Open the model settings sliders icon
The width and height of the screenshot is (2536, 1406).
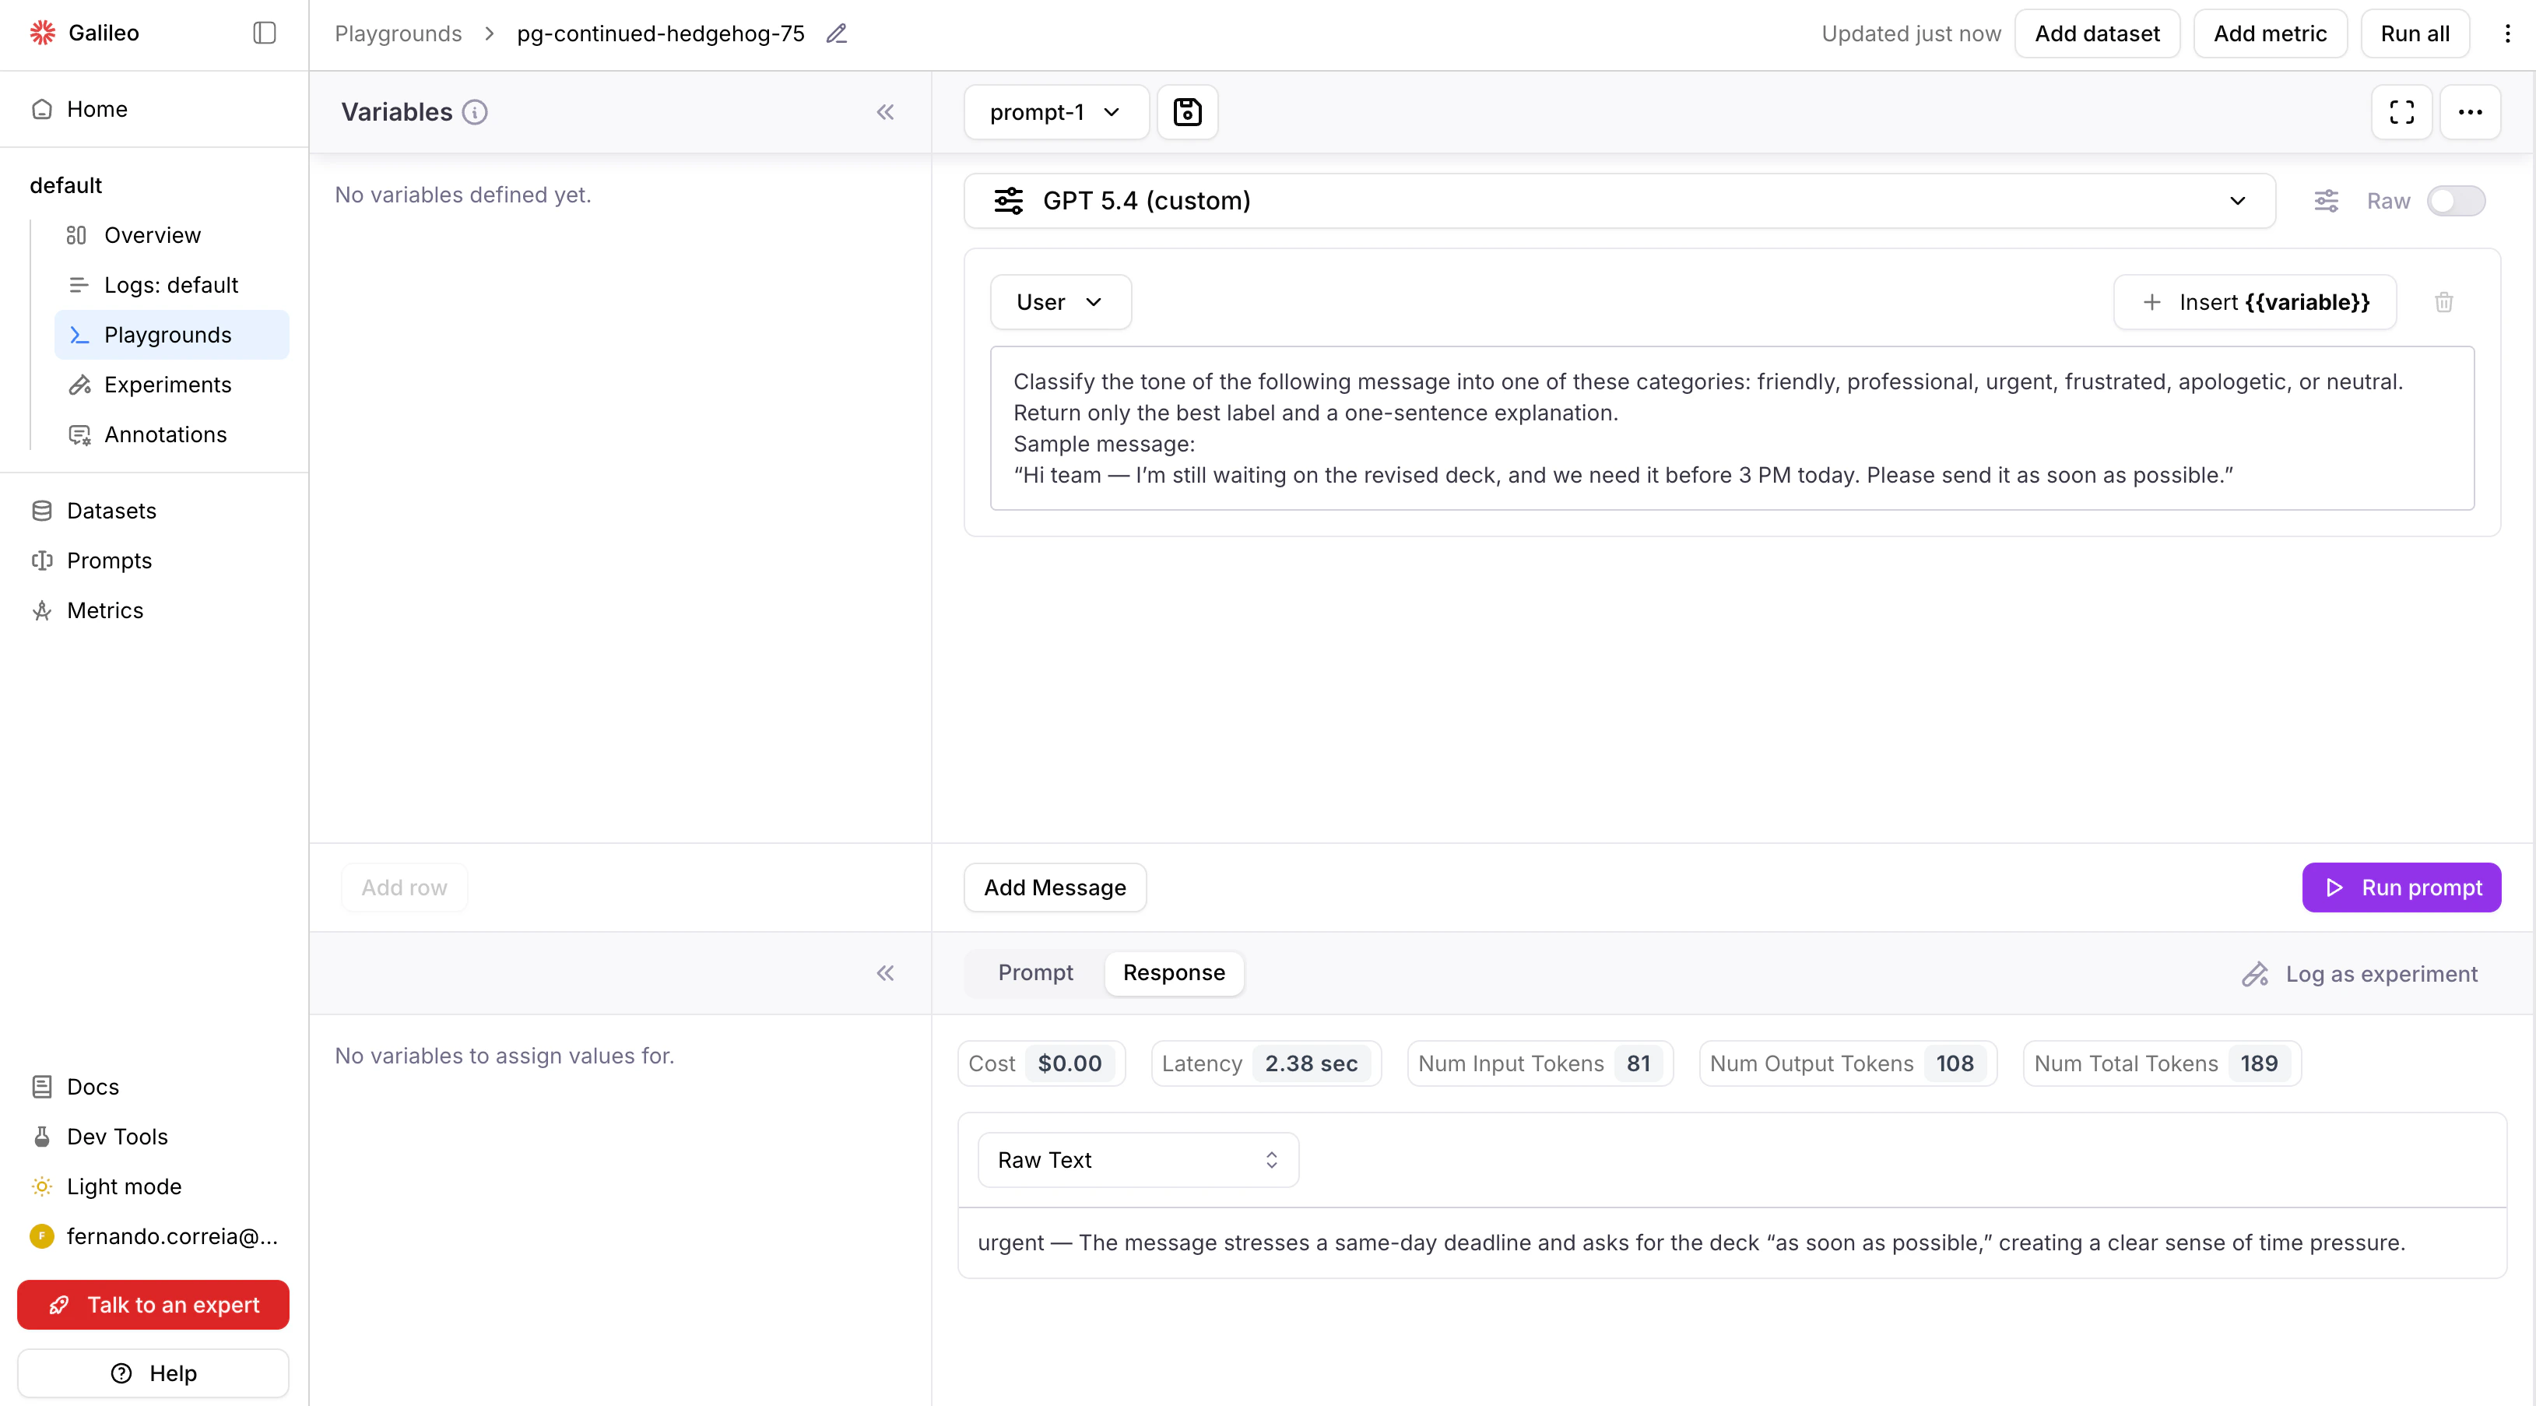point(2327,201)
